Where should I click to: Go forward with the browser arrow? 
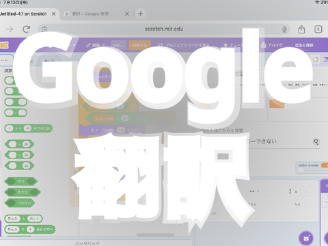(x=10, y=29)
